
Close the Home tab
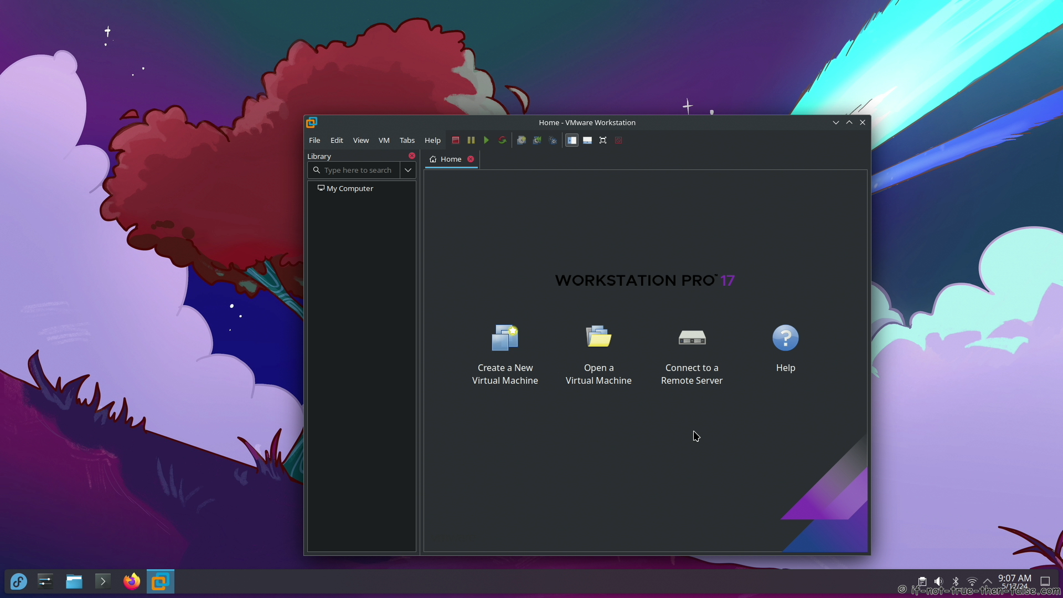[471, 159]
